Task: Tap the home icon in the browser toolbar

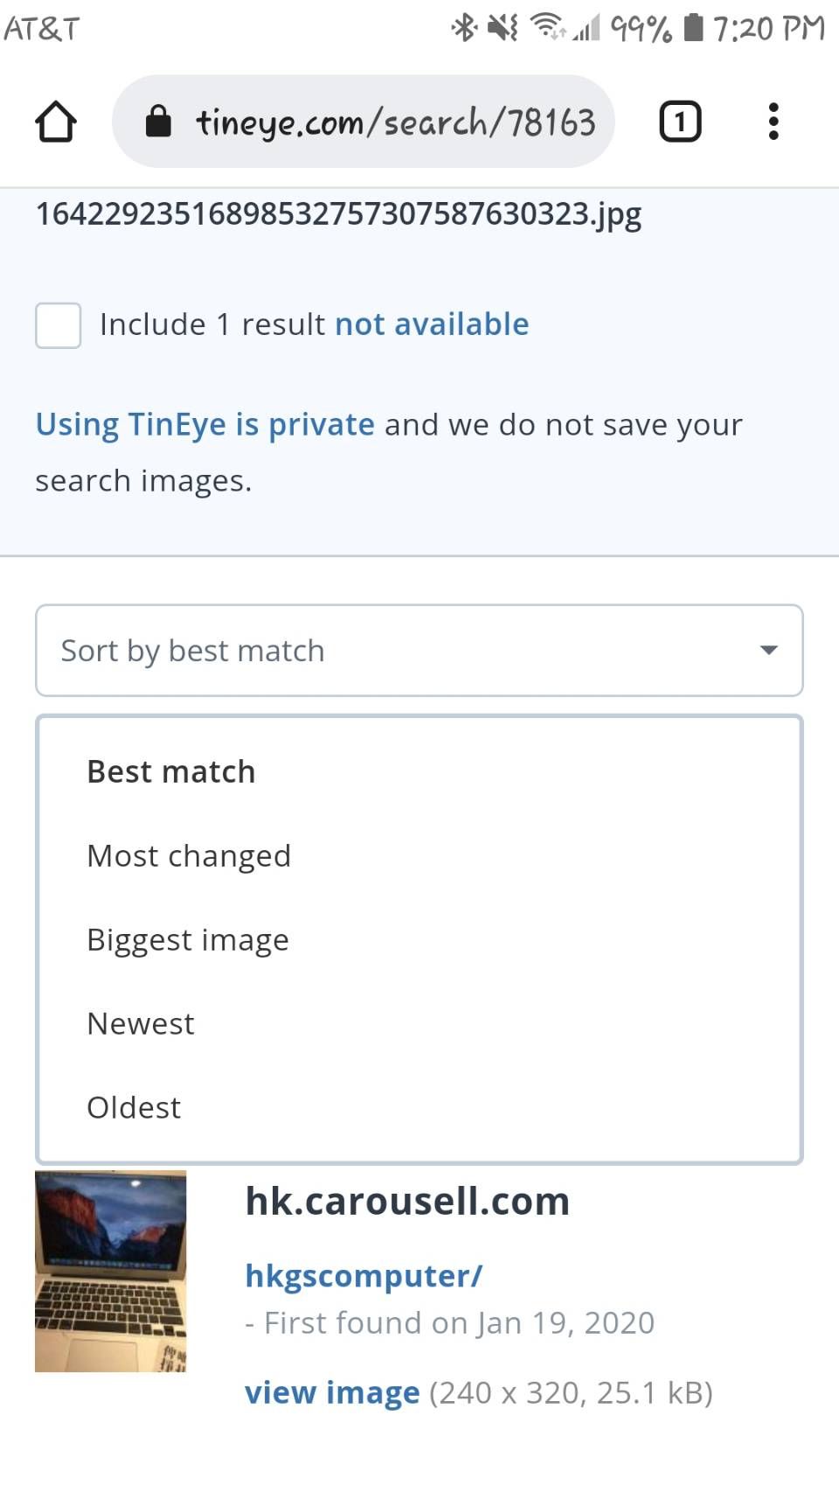Action: point(56,122)
